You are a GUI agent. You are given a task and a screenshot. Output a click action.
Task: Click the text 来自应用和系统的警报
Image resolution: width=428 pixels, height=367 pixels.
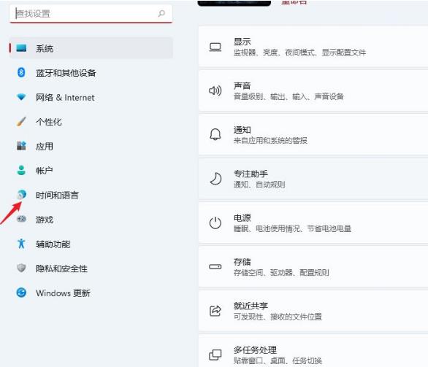(x=270, y=140)
